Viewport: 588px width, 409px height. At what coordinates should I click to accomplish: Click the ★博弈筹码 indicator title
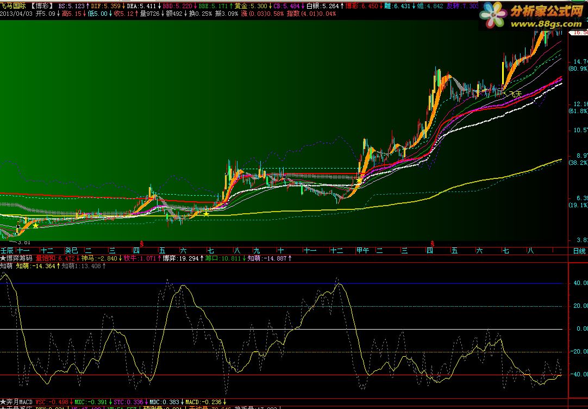click(16, 258)
